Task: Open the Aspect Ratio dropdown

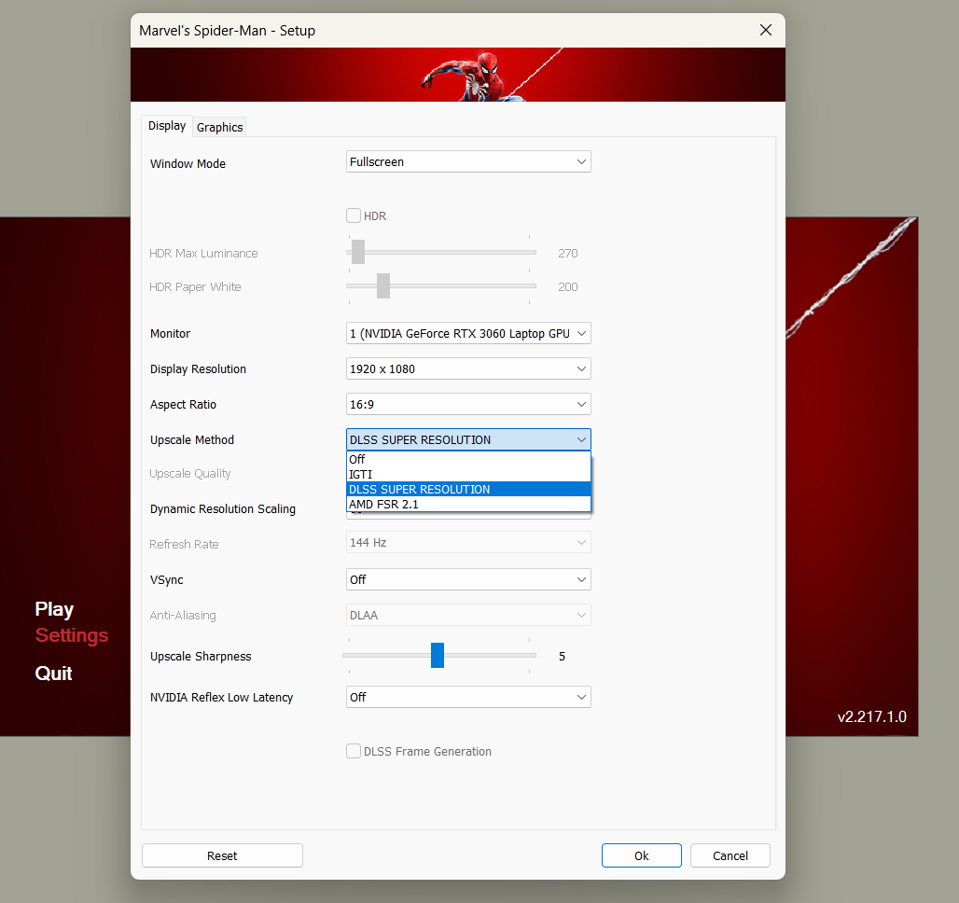Action: pos(468,405)
